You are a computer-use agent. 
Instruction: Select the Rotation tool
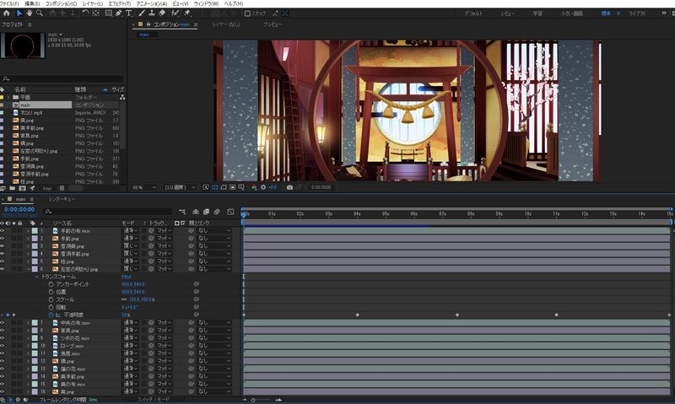[86, 13]
